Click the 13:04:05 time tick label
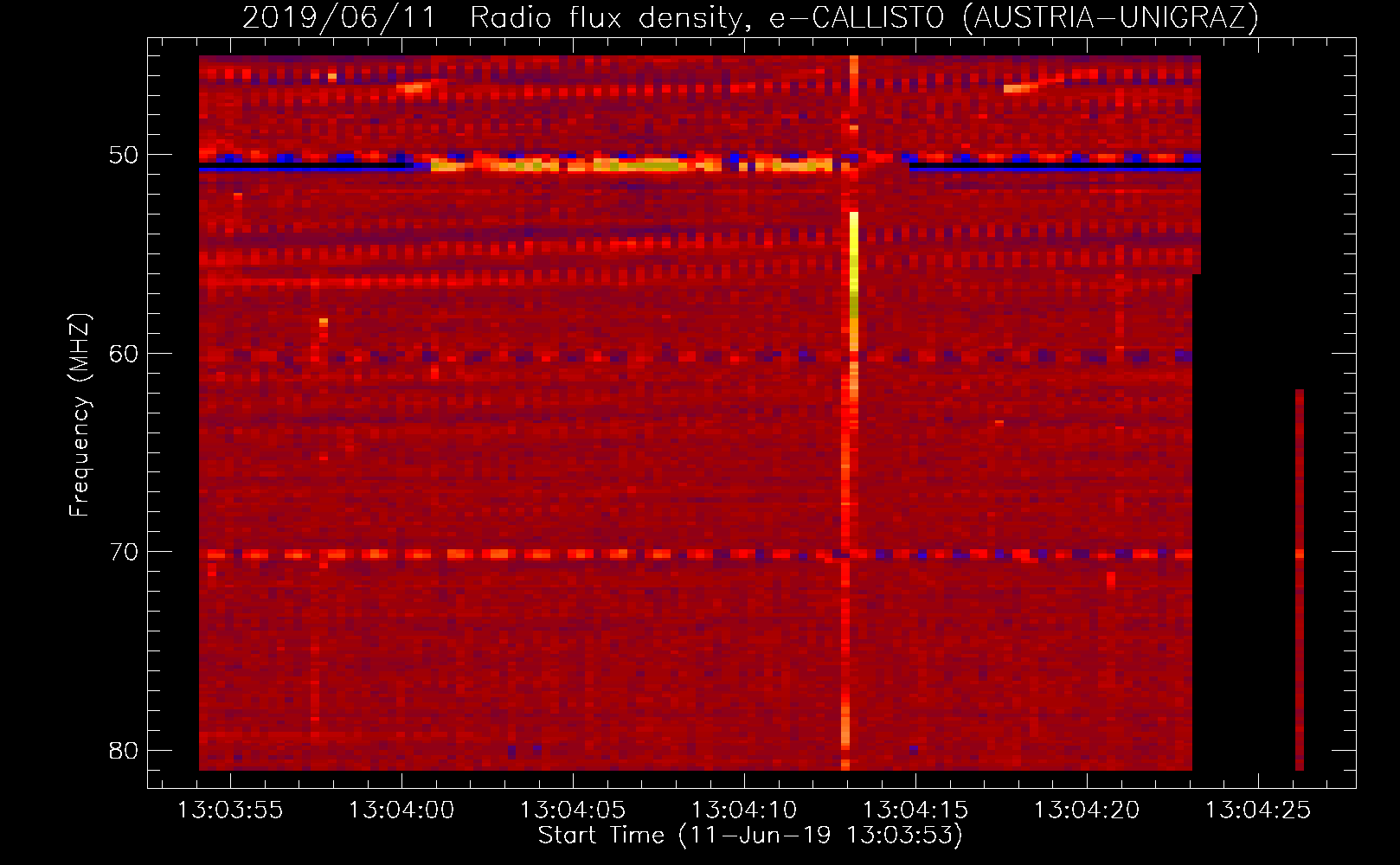 [x=573, y=811]
